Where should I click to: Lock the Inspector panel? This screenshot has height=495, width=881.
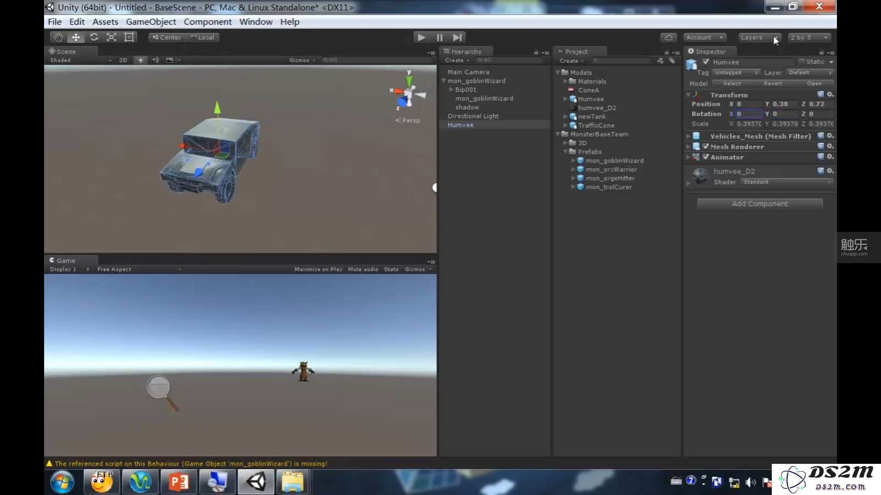[x=821, y=52]
